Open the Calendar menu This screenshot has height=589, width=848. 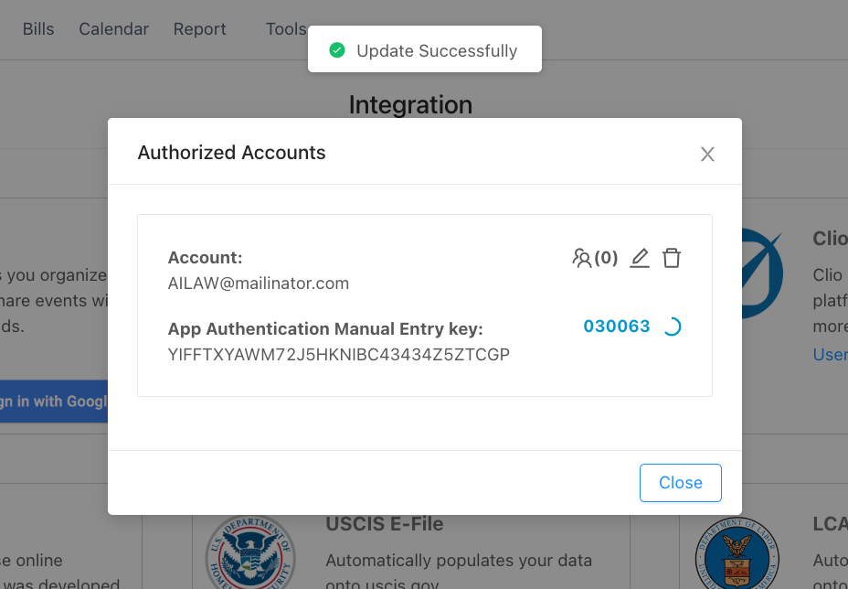click(113, 28)
